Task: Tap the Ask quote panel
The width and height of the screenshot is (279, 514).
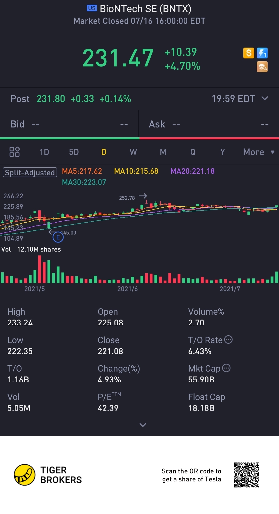Action: pyautogui.click(x=209, y=124)
